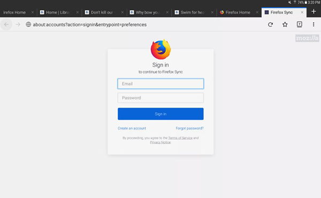The width and height of the screenshot is (321, 198).
Task: Open the Forgot password? link
Action: [x=189, y=128]
